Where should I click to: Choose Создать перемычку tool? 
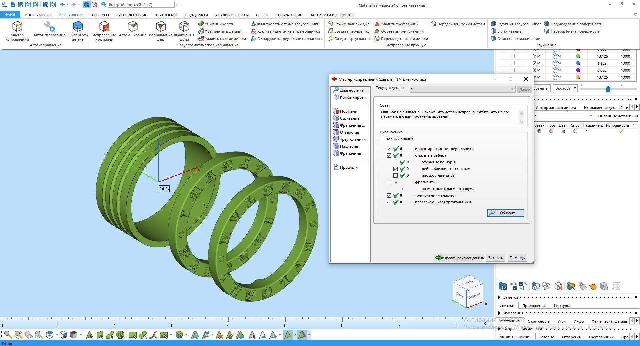pyautogui.click(x=349, y=31)
